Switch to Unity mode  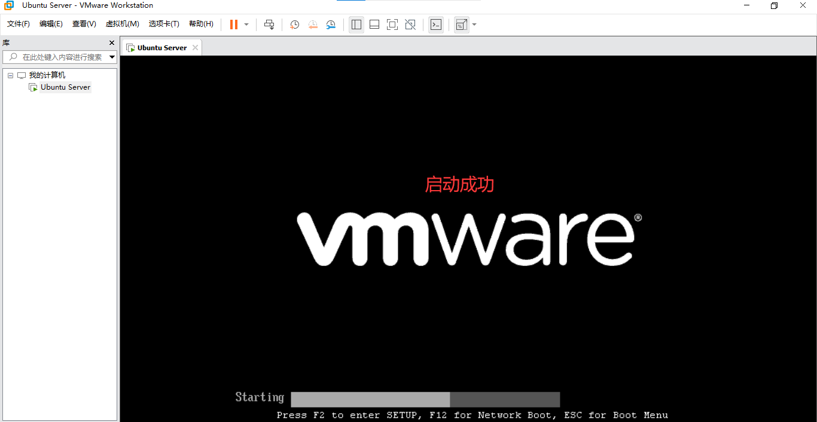click(x=410, y=25)
